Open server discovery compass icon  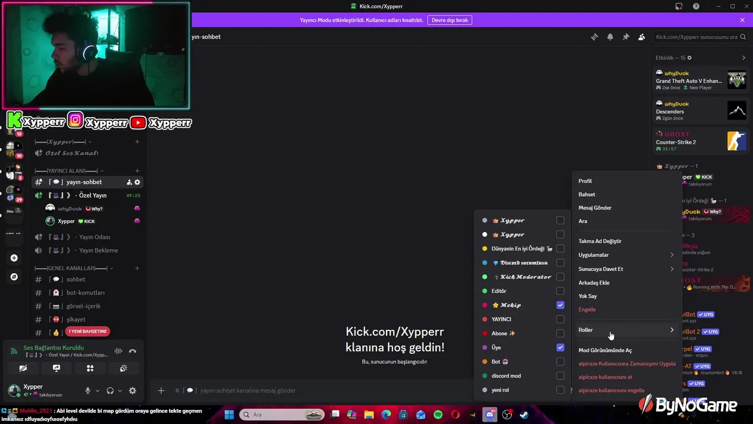coord(14,277)
